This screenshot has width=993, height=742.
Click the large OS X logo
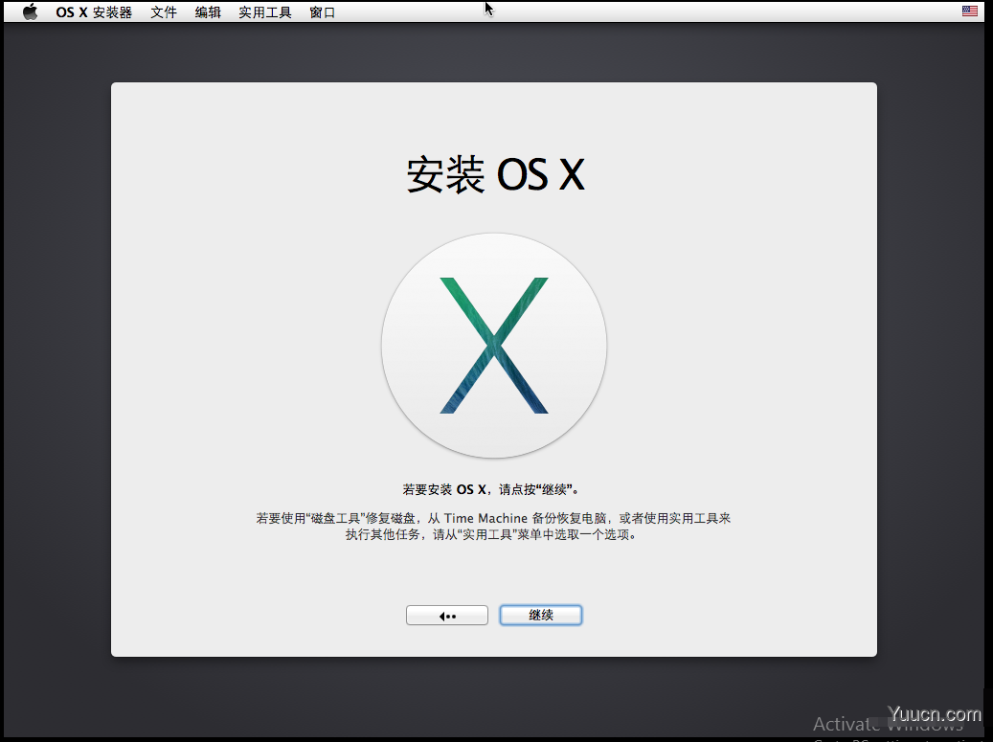click(x=494, y=345)
